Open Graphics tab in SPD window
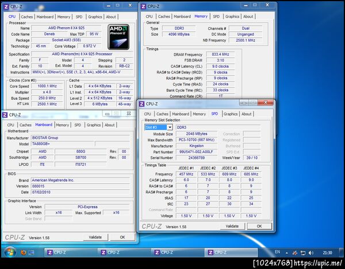Image resolution: width=345 pixels, height=269 pixels. 231,114
